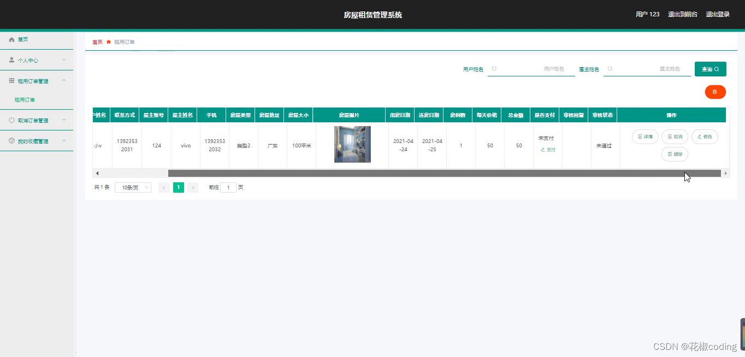
Task: Click the 房屋类型 column header
Action: pyautogui.click(x=240, y=115)
